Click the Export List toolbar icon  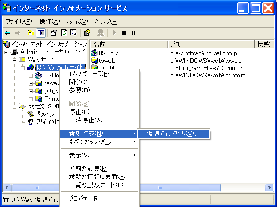coord(74,32)
